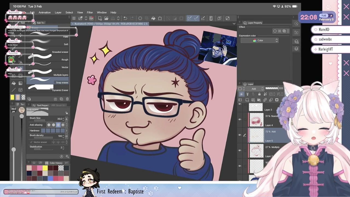Screen dimensions: 350x197
Task: Undo the last action
Action: pyautogui.click(x=125, y=18)
